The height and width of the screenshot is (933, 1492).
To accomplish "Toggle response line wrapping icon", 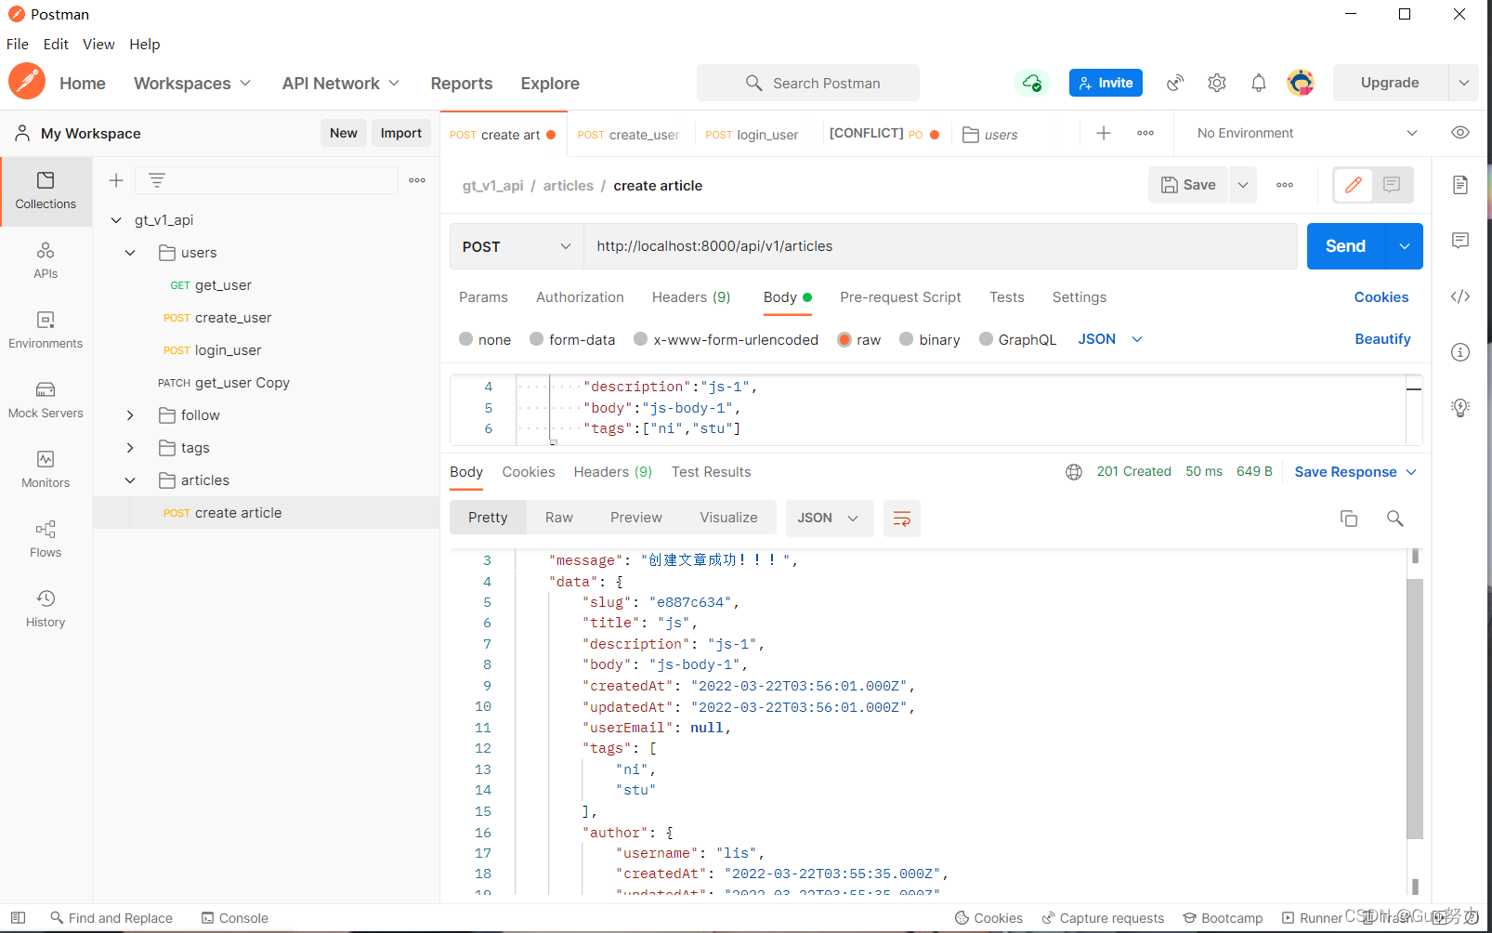I will tap(901, 519).
